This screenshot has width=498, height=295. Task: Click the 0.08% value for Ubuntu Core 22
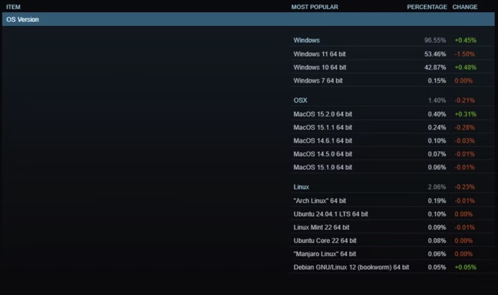(x=437, y=241)
